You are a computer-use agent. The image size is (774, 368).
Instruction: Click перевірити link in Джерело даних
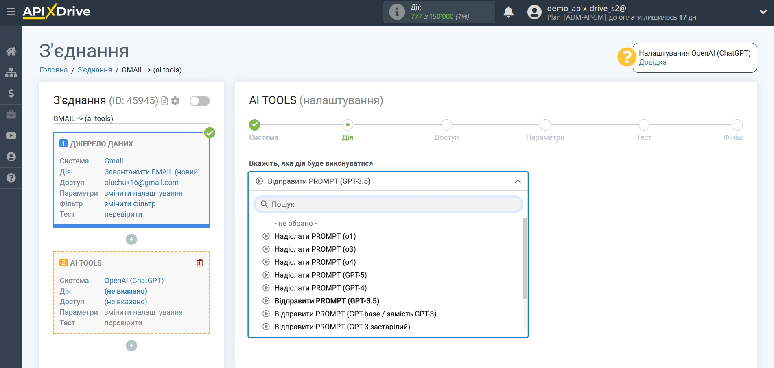(x=123, y=214)
